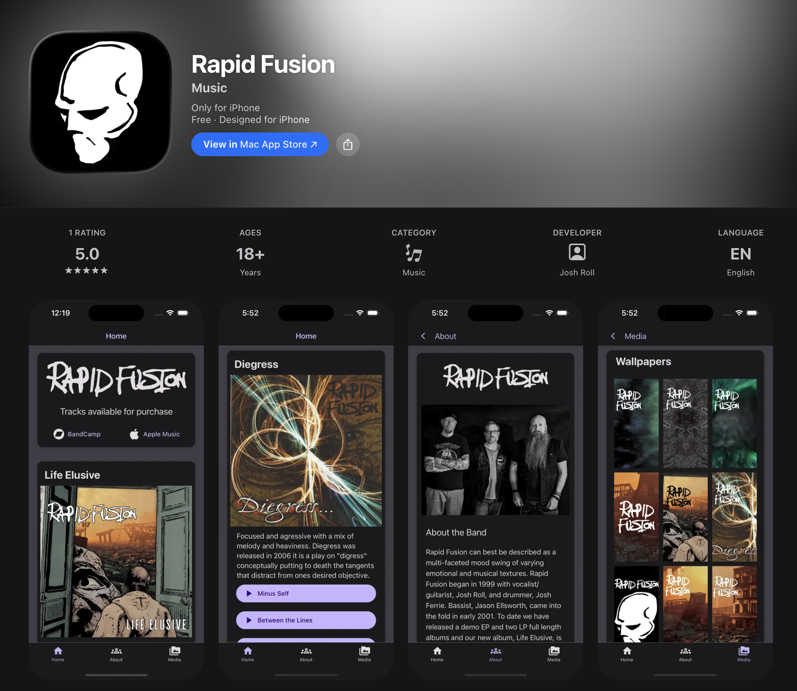Click the developer profile icon above Josh Roll
This screenshot has height=691, width=797.
pos(577,253)
